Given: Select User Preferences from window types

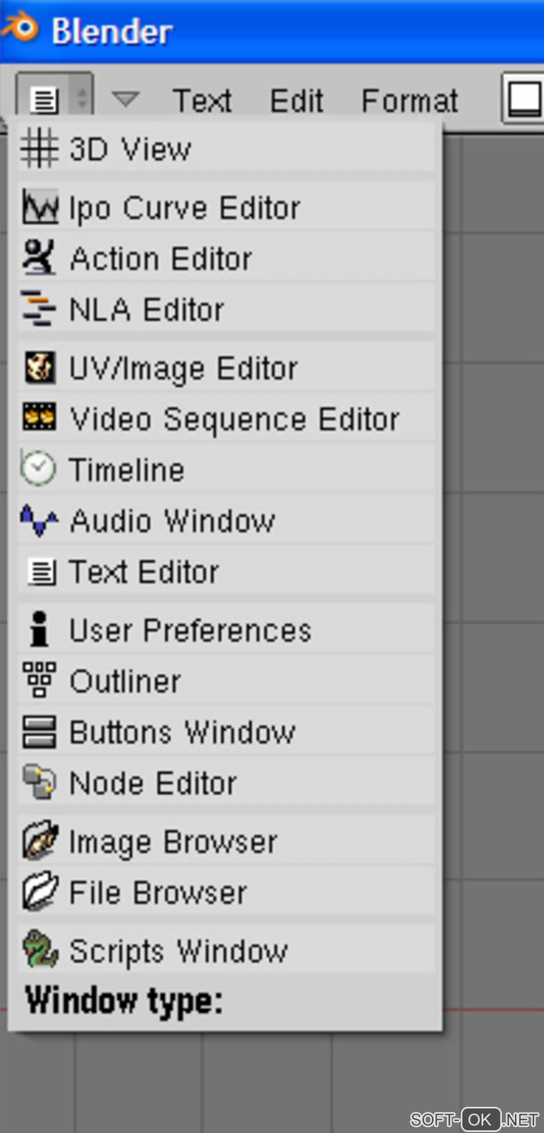Looking at the screenshot, I should pos(190,630).
